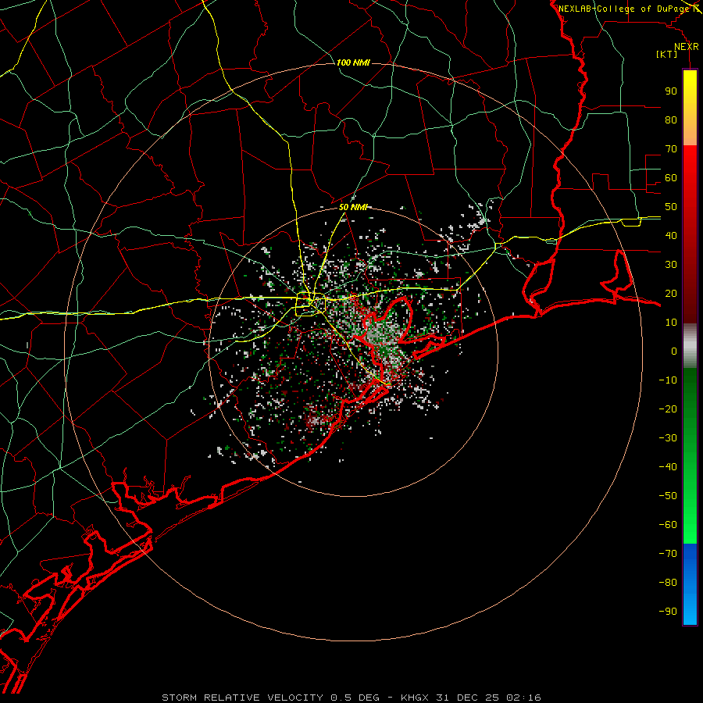The height and width of the screenshot is (703, 703).
Task: Select the "30" value on the velocity scale
Action: 671,265
